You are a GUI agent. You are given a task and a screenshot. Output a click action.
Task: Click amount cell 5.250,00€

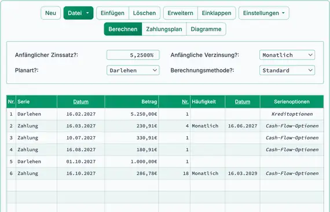tap(132, 114)
